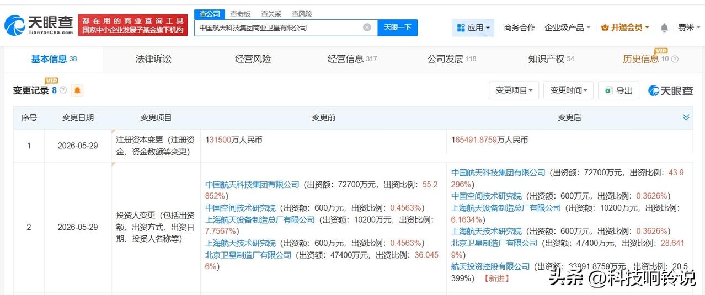
Task: Click the 131500万人民币 before-change value
Action: (234, 140)
